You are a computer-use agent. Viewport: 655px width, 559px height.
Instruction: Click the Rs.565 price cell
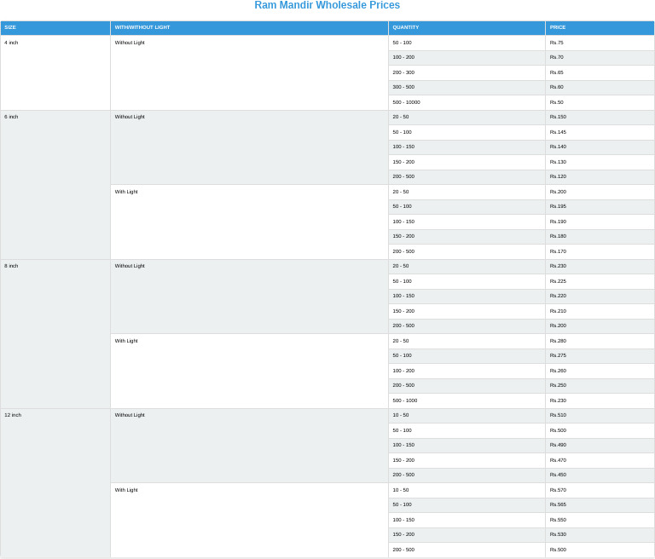pos(600,504)
